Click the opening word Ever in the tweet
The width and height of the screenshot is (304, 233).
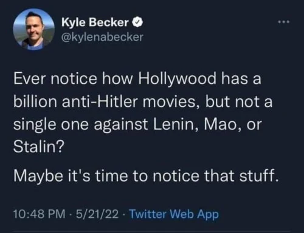point(30,79)
